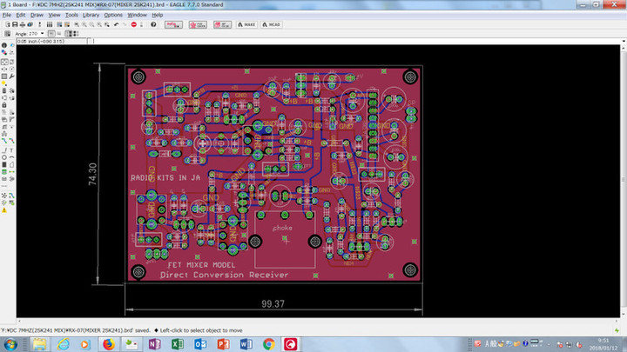The height and width of the screenshot is (352, 627).
Task: Open the Library menu
Action: point(91,15)
